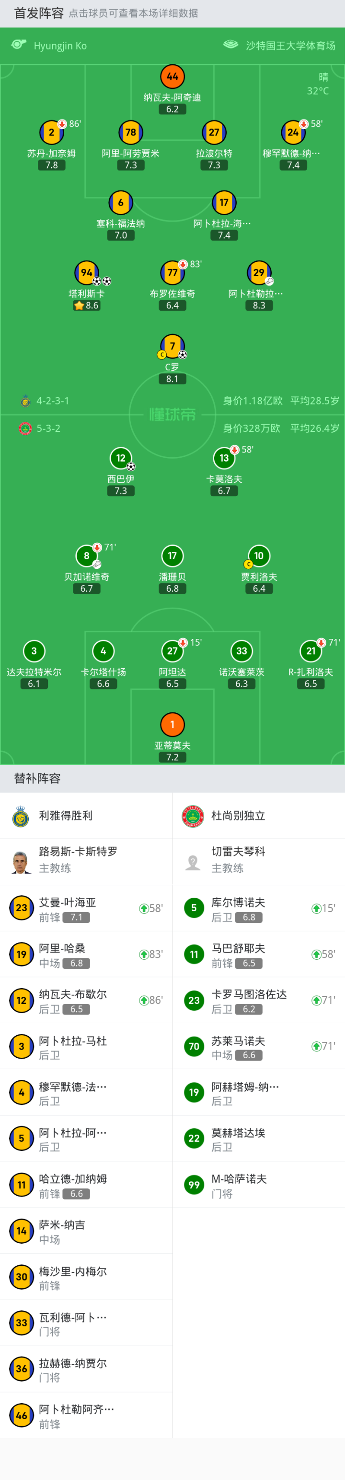Click the 8.6 top rating badge under 塔利斯卡

tap(87, 306)
